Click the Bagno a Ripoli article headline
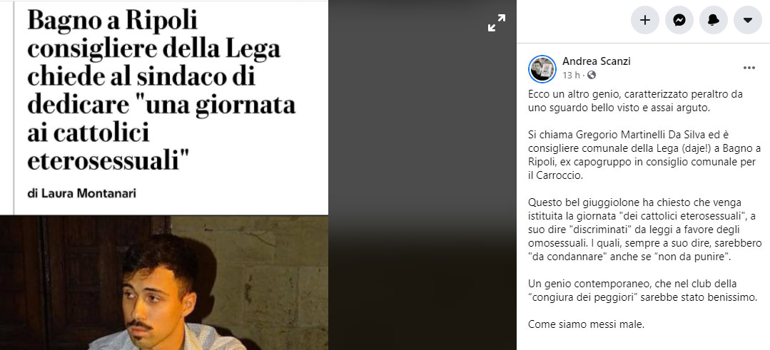 161,91
